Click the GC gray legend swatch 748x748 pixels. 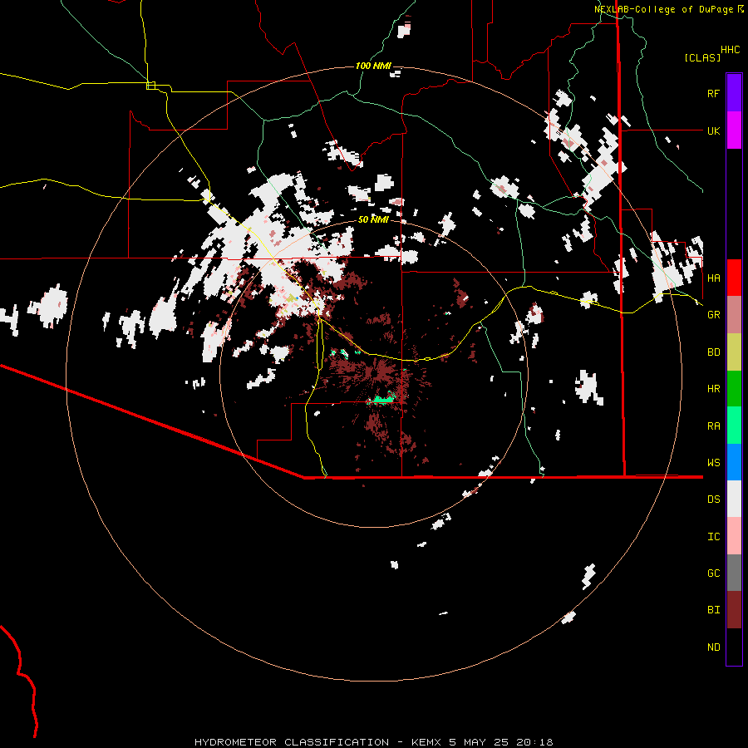tap(734, 573)
